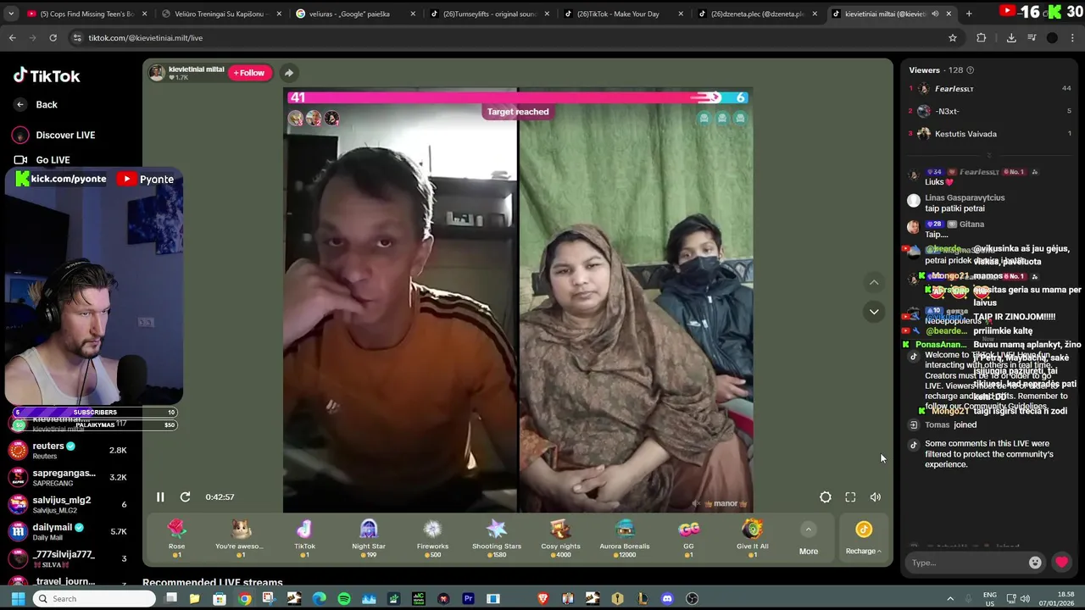The height and width of the screenshot is (610, 1085).
Task: Open sapregangas live channel in sidebar
Action: [70, 477]
